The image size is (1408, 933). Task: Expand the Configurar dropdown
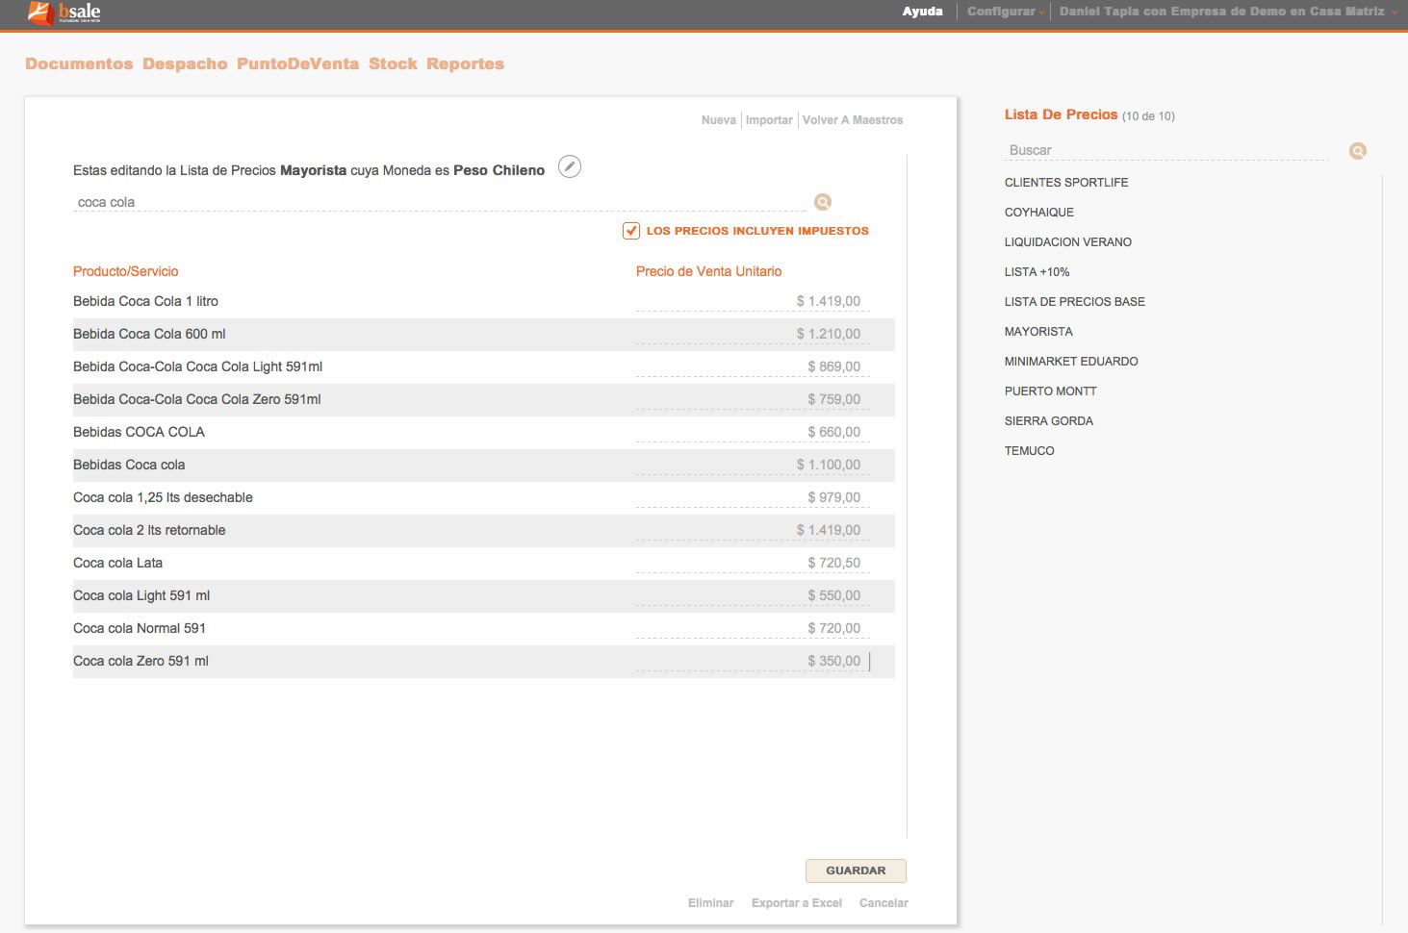[x=1003, y=12]
